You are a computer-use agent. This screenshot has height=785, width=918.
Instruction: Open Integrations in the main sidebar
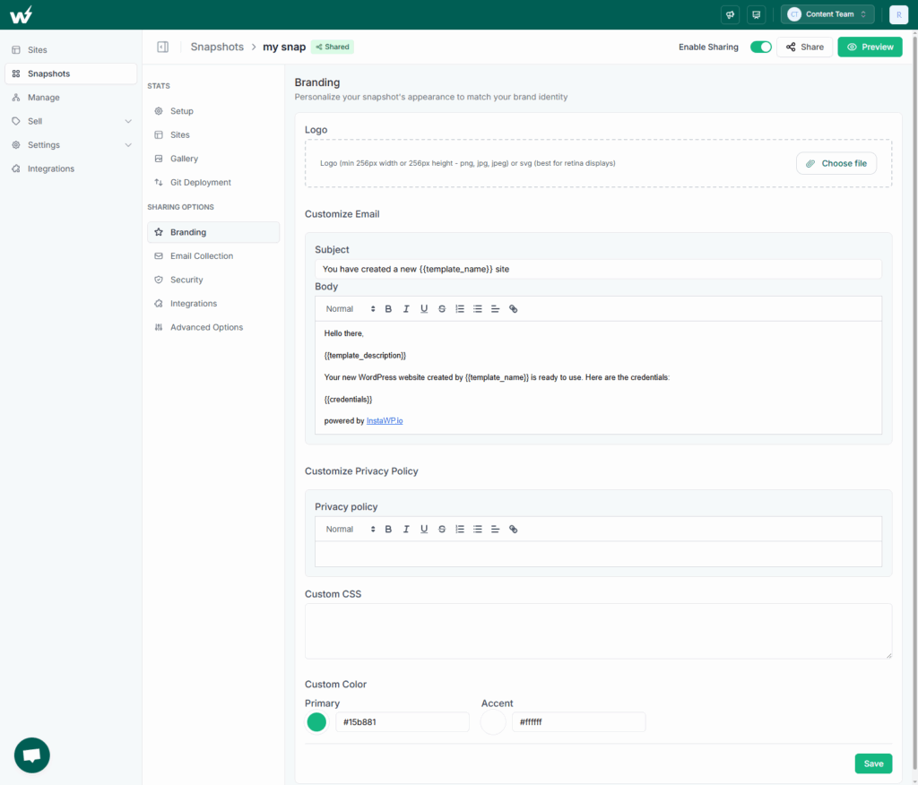pyautogui.click(x=71, y=168)
